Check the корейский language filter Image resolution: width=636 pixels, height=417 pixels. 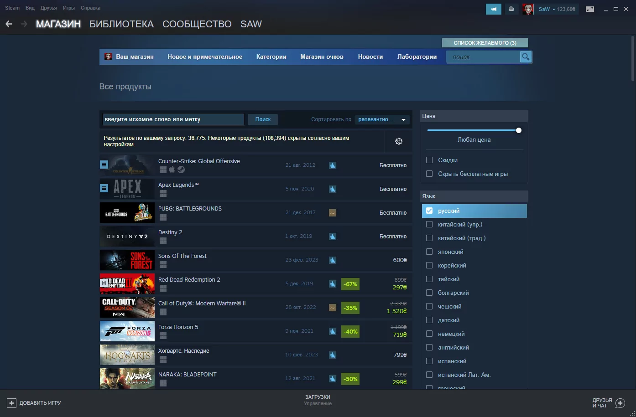pyautogui.click(x=429, y=265)
